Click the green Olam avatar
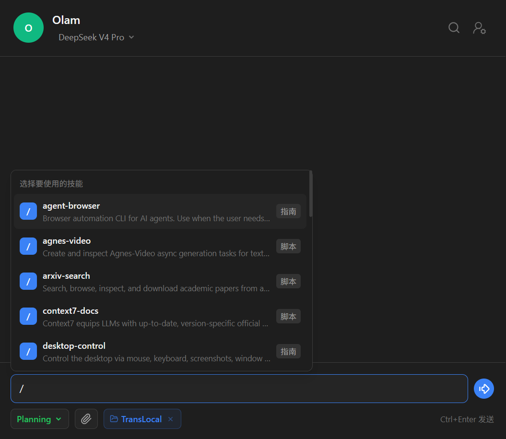Screen dimensions: 506x439 click(28, 28)
